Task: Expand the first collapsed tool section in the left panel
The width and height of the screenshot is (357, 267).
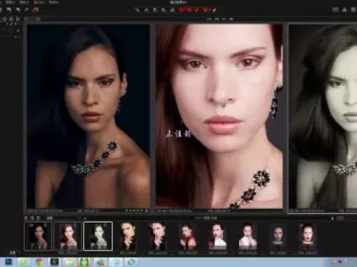Action: (x=18, y=31)
